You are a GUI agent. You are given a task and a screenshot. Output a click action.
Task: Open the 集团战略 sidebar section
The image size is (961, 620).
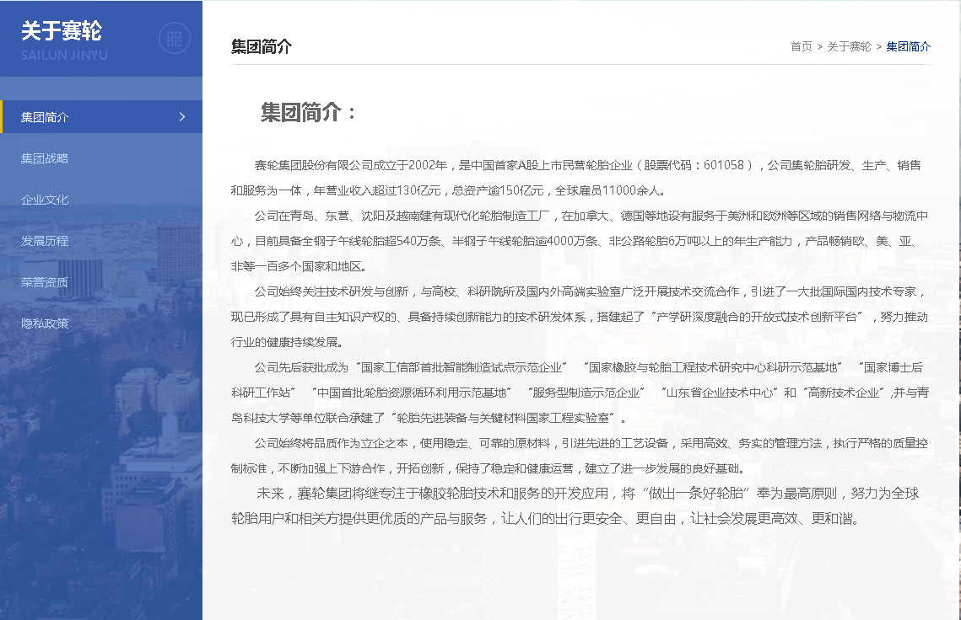click(46, 158)
